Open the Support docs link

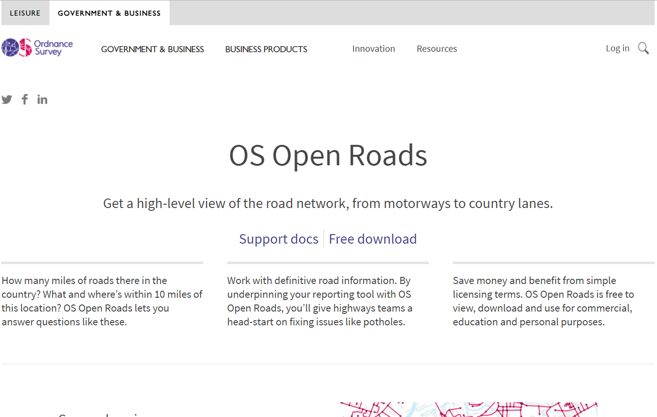279,239
